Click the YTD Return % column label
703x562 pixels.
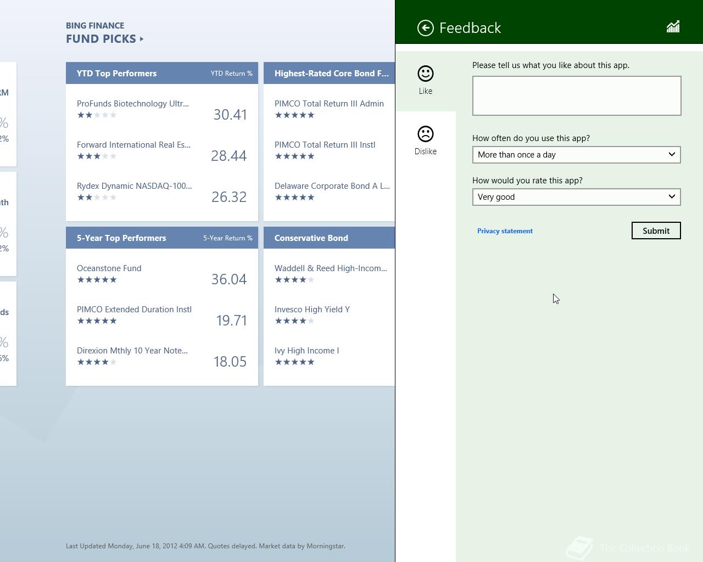click(232, 74)
